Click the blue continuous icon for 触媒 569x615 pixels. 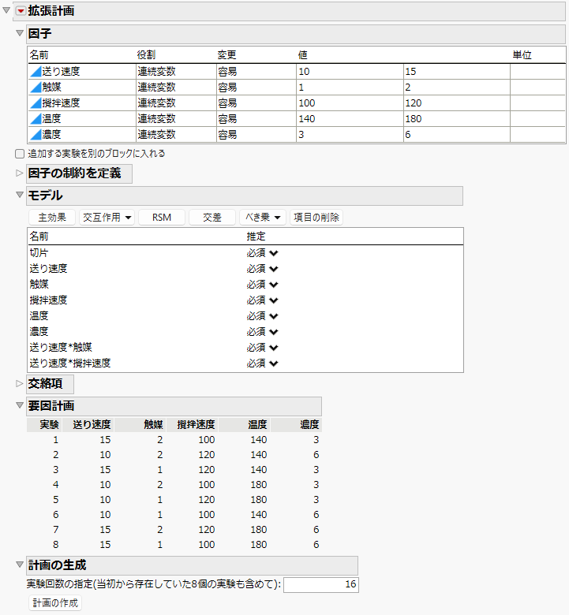[x=36, y=87]
